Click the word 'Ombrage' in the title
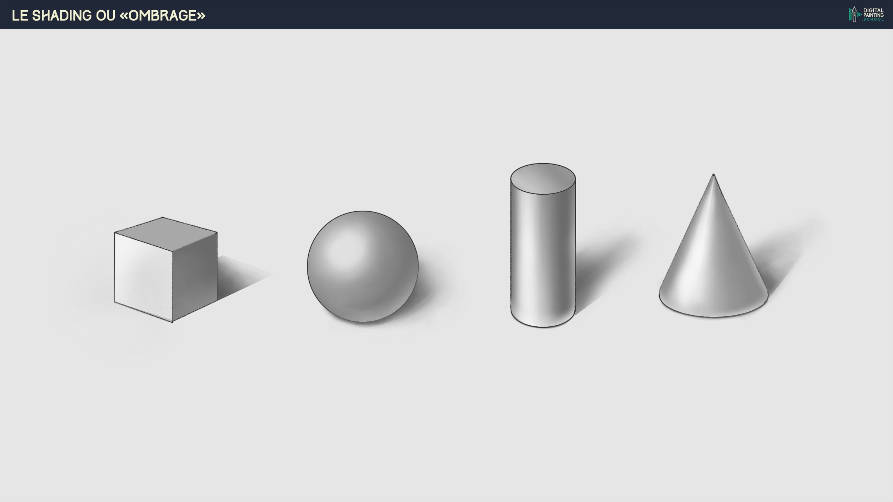 point(163,15)
